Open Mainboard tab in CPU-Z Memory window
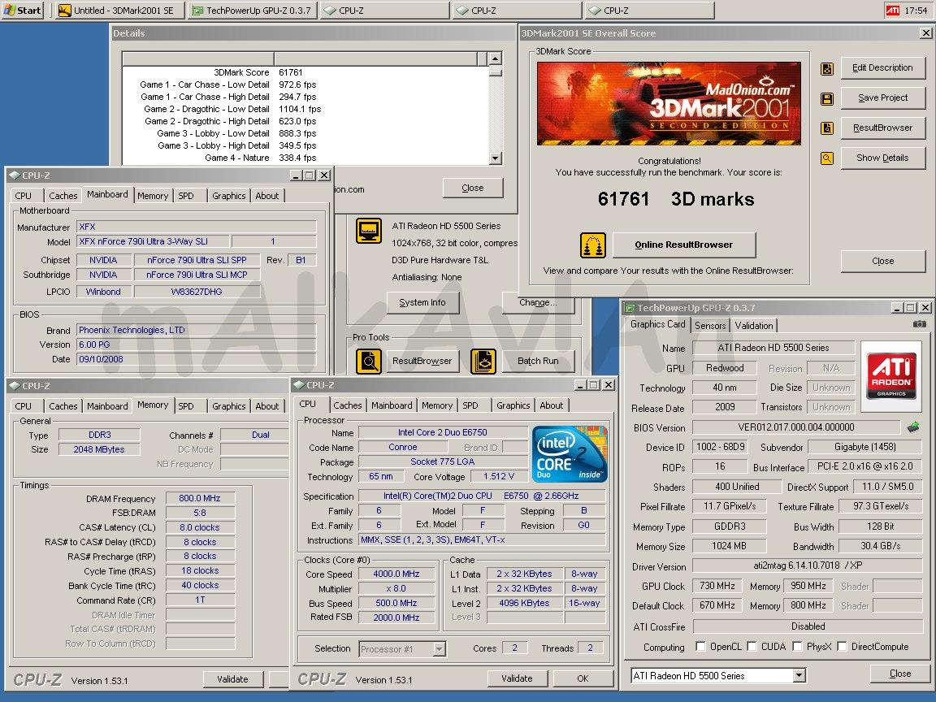This screenshot has width=936, height=702. 107,406
